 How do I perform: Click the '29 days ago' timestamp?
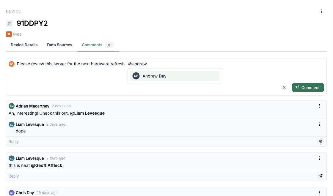(x=47, y=193)
